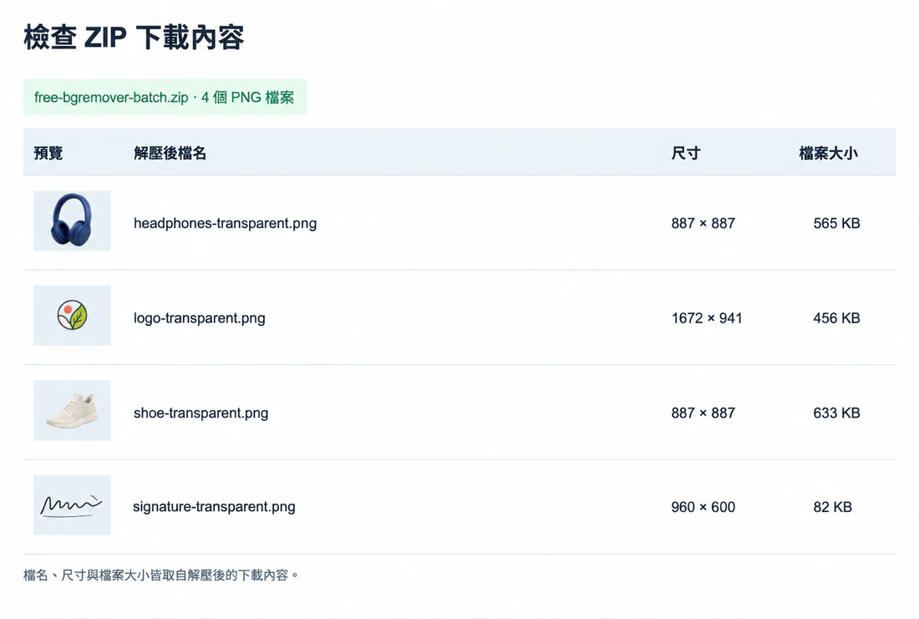Click the file name signature-transparent.png
Image resolution: width=919 pixels, height=619 pixels.
tap(214, 507)
